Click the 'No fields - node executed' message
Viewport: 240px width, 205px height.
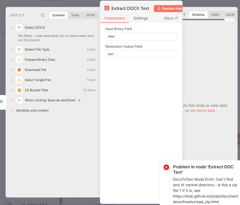pos(56,38)
